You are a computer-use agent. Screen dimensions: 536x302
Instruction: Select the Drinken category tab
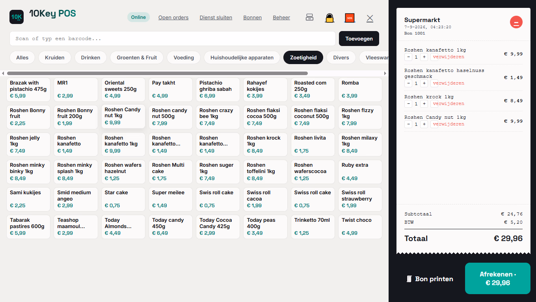[x=91, y=57]
